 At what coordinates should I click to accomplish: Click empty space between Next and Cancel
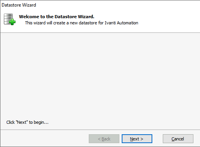[157, 139]
